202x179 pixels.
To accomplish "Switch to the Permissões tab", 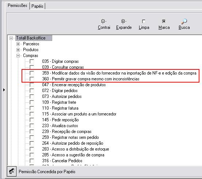I will tap(18, 5).
